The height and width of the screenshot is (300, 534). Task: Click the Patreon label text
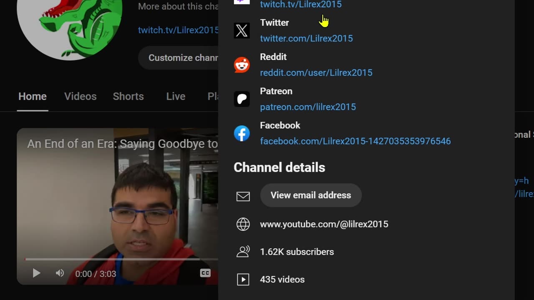click(x=276, y=91)
